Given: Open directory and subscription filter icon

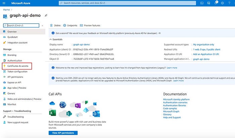Looking at the screenshot, I should tap(208, 3).
